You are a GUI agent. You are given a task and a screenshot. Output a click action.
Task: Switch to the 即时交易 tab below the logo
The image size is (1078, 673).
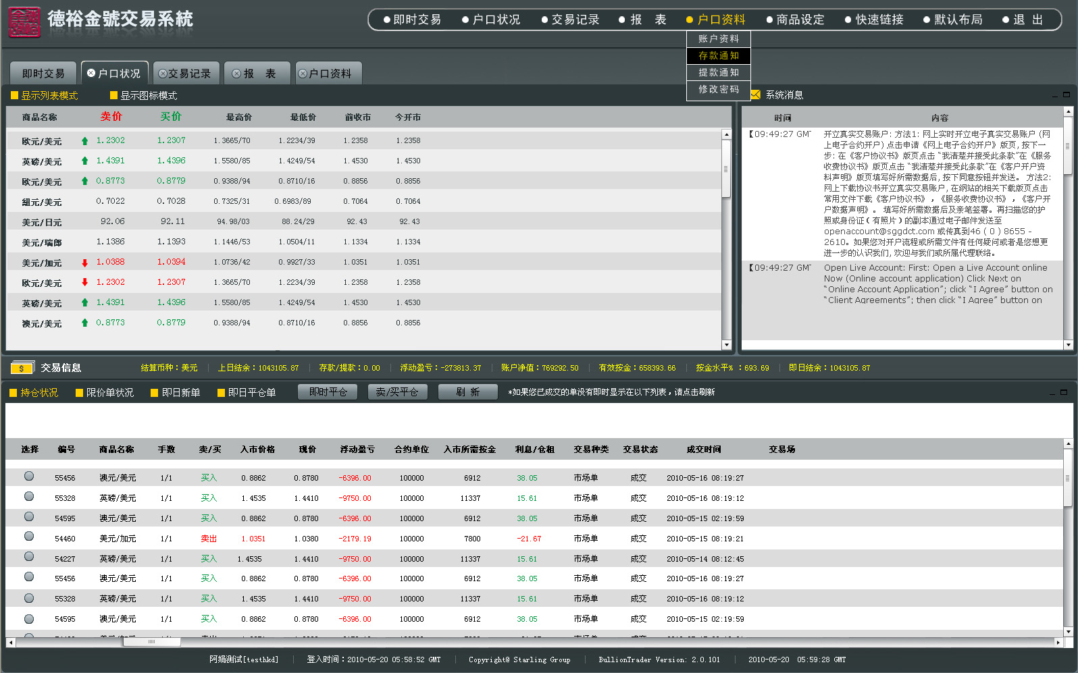click(x=43, y=73)
